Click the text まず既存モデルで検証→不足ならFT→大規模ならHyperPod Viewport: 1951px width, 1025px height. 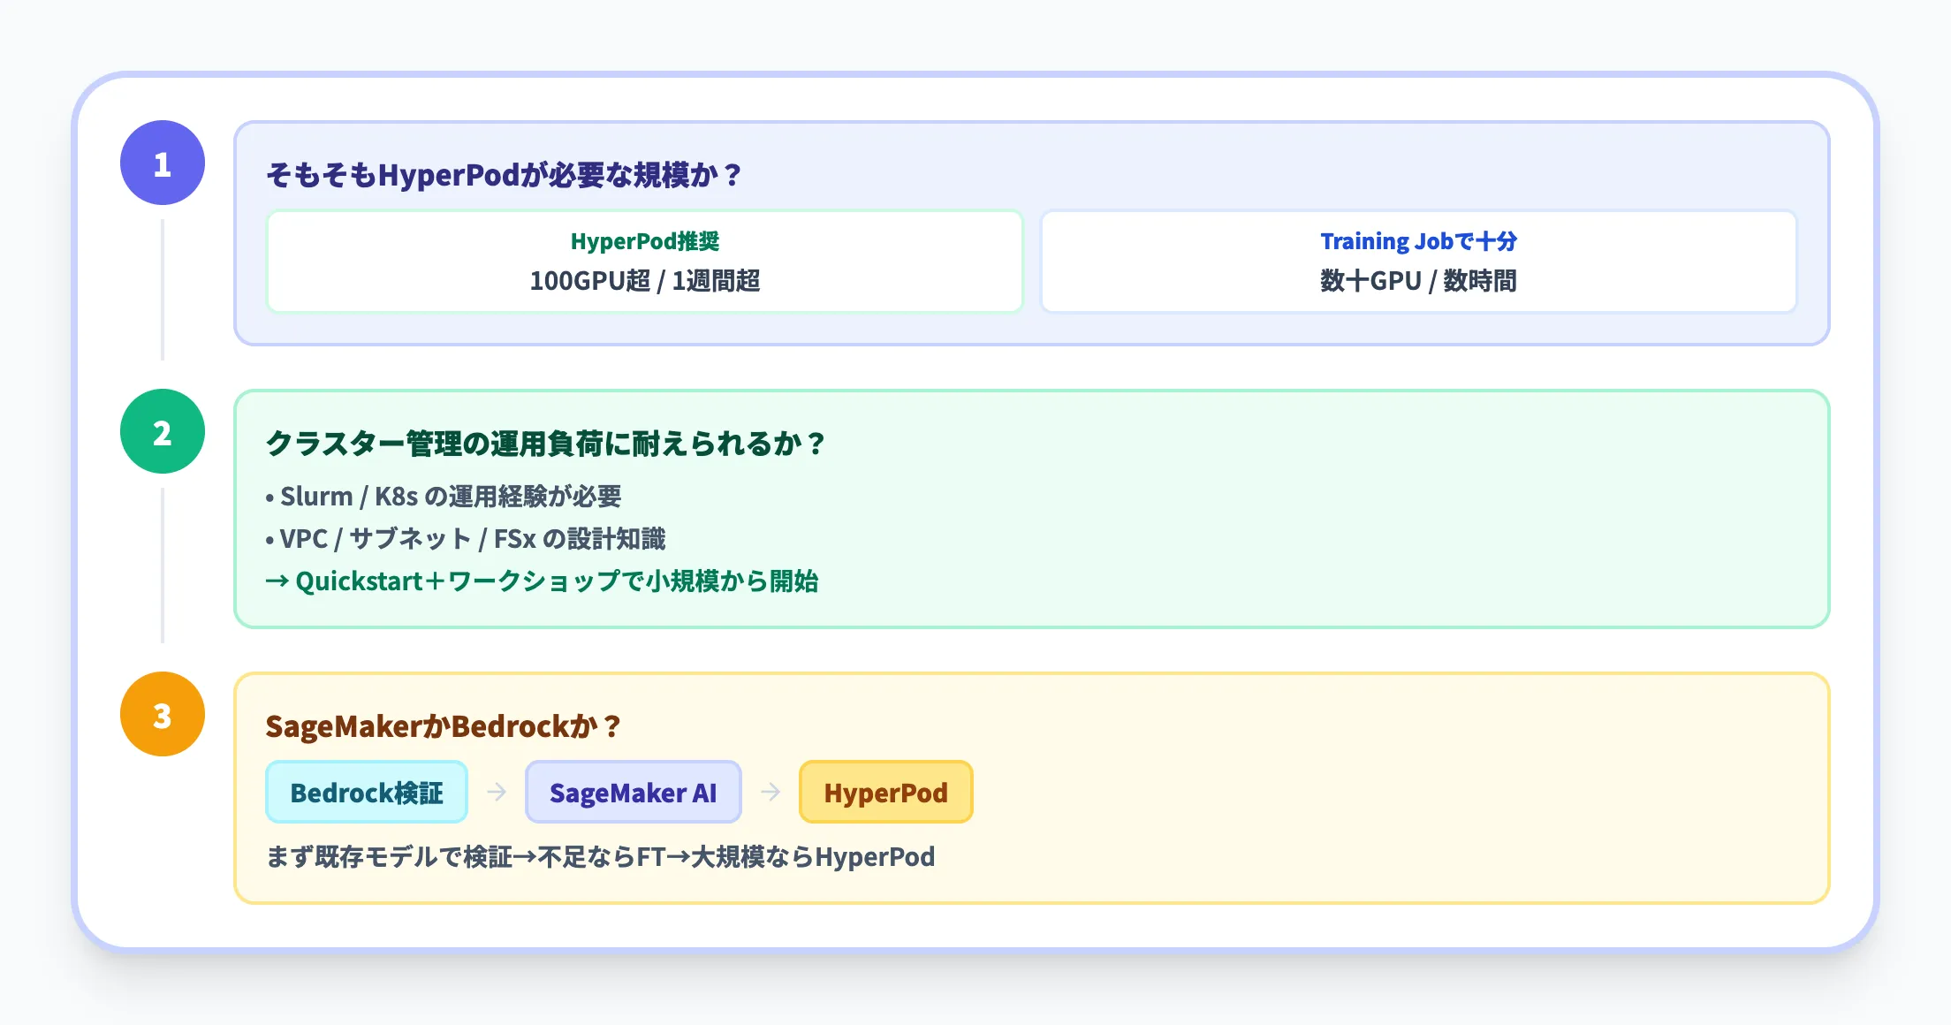point(601,855)
